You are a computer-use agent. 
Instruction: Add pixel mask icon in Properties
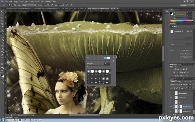(x=188, y=31)
